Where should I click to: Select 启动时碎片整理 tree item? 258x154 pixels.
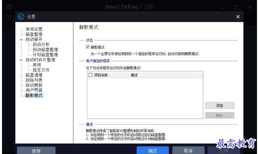pyautogui.click(x=40, y=60)
